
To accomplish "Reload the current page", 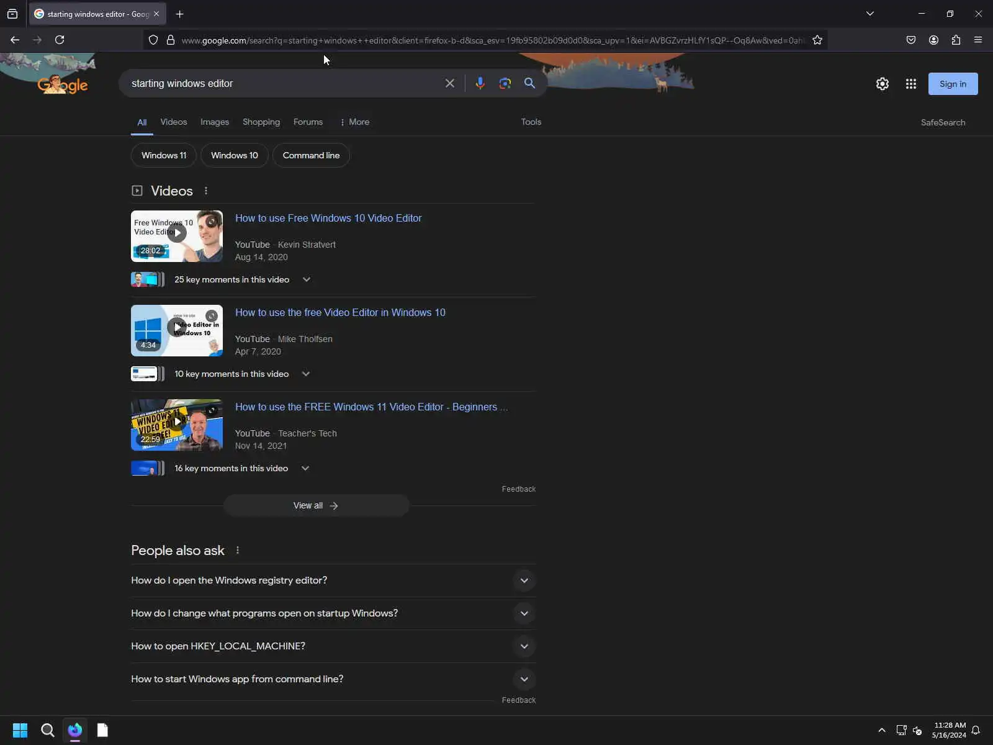I will click(60, 40).
